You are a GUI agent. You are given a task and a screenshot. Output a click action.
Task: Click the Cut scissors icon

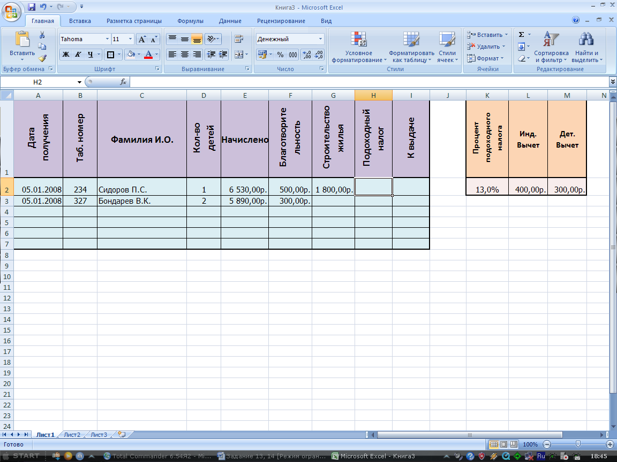click(x=42, y=35)
